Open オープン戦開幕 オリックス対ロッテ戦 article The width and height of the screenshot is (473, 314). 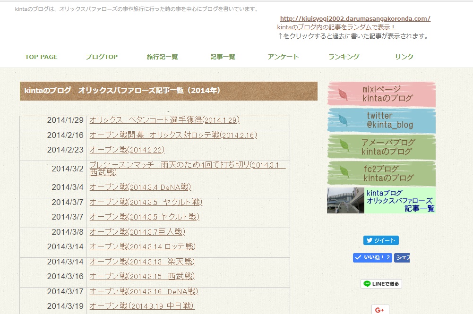(x=173, y=135)
